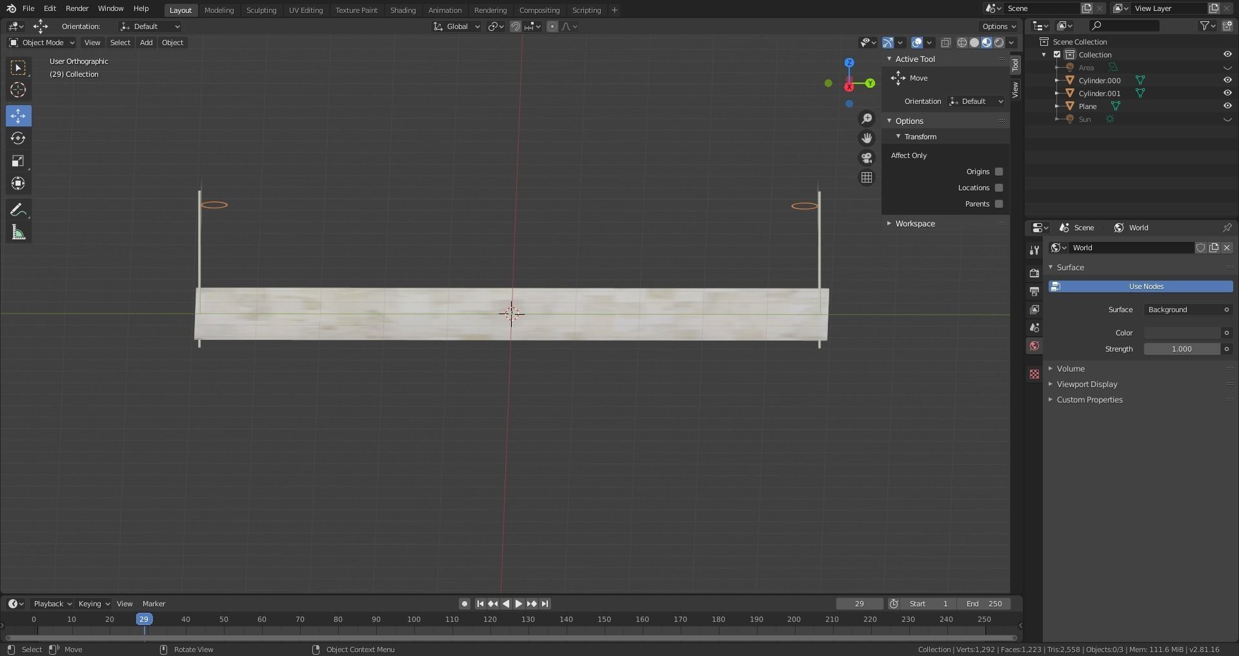
Task: Activate the Transform tool
Action: pos(18,184)
